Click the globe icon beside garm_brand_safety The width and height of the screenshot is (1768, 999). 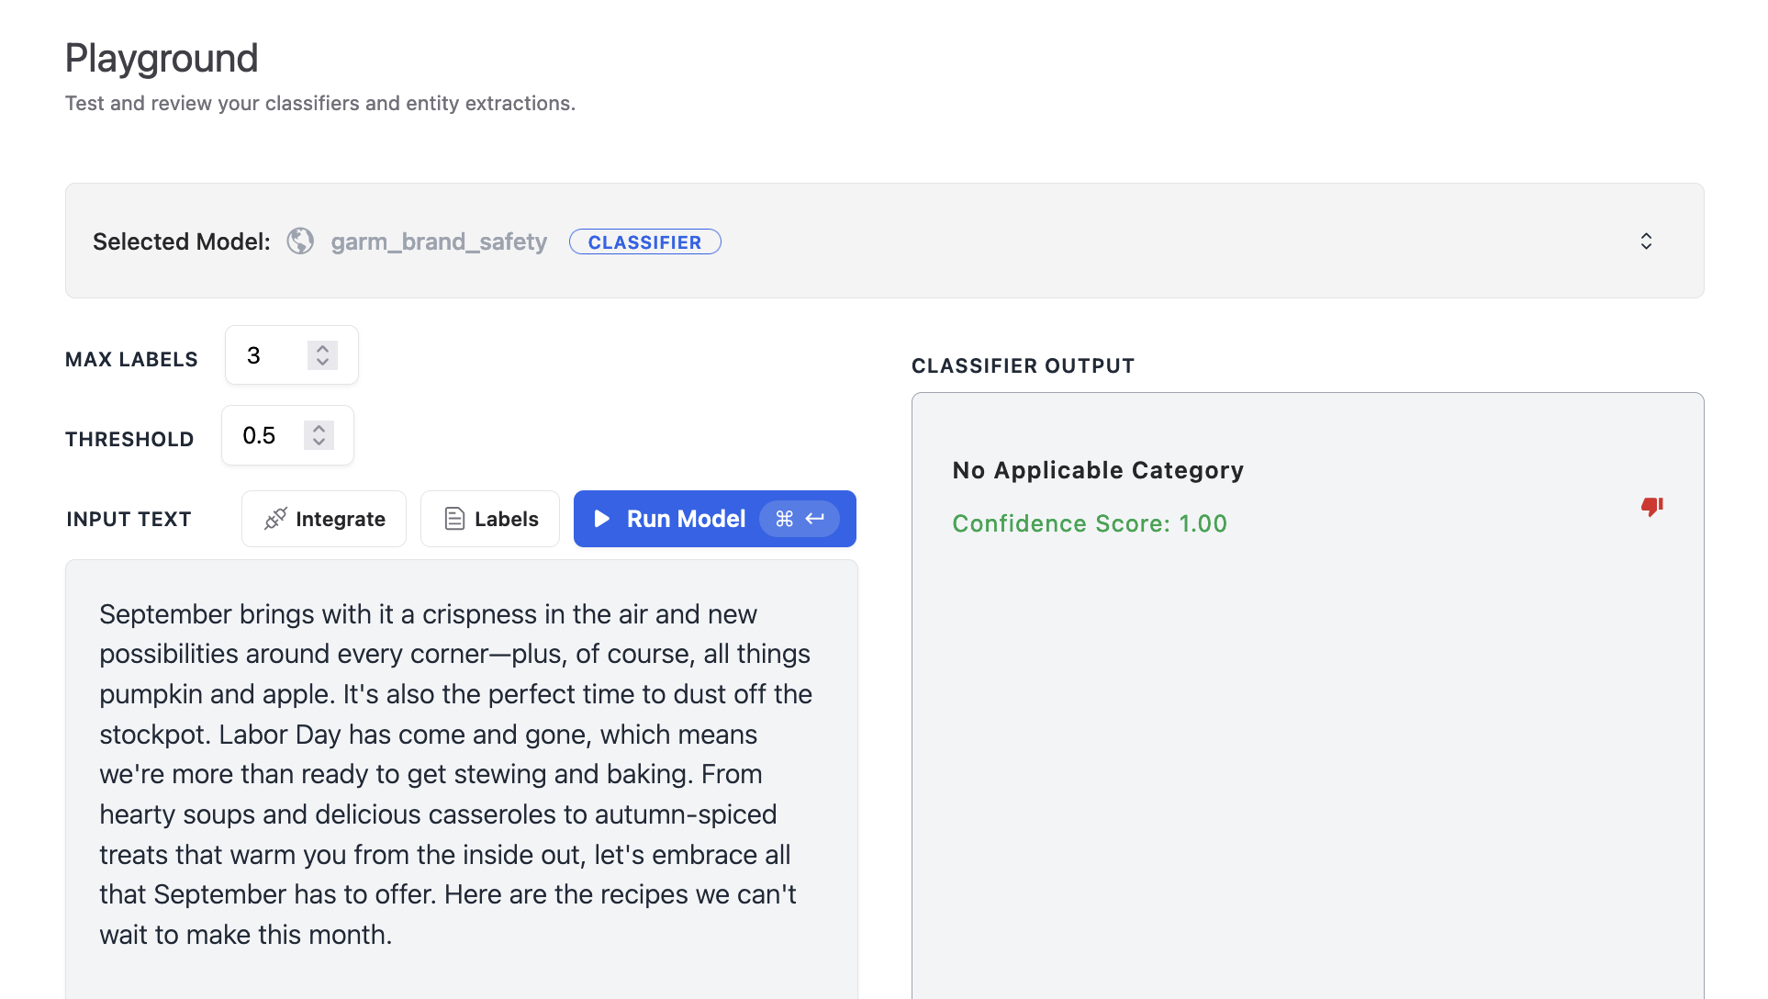pos(300,241)
